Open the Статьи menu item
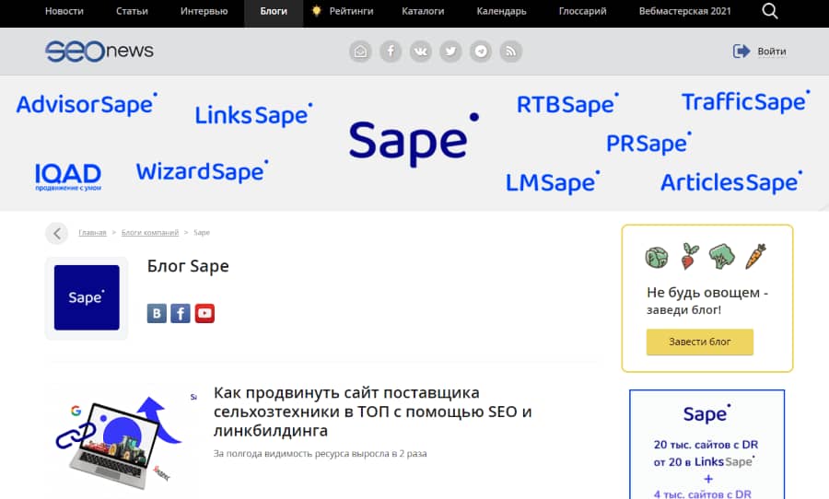Screen dimensions: 829x499 [x=132, y=11]
